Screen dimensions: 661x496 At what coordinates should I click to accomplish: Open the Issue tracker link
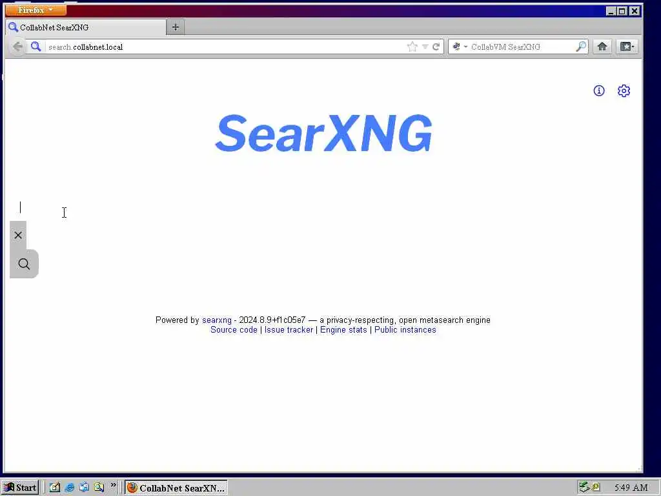tap(289, 330)
